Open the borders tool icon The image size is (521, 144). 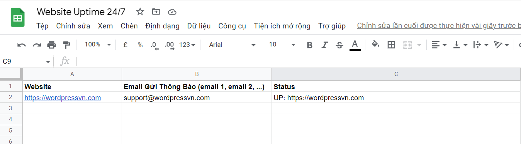point(391,45)
